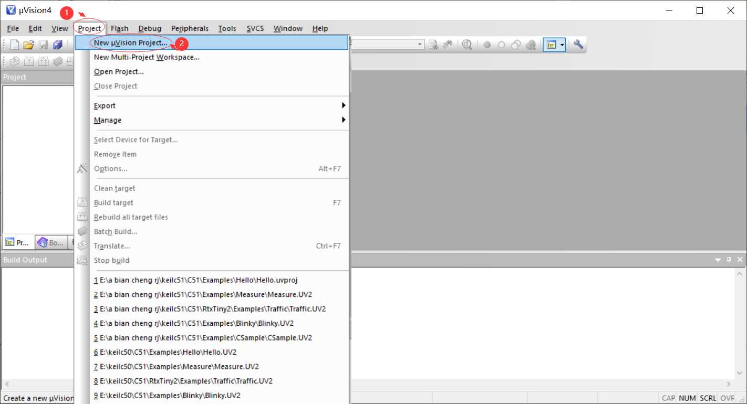Select Close Project entry

coord(212,86)
